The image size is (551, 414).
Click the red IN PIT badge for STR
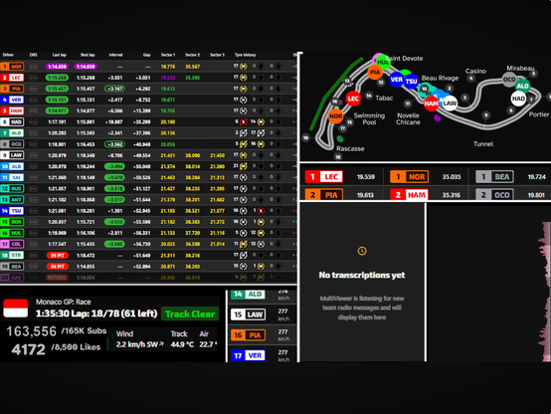[58, 256]
